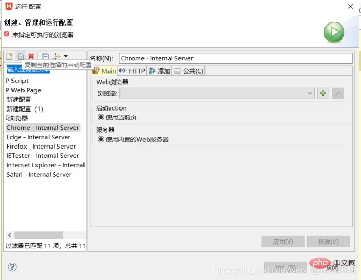Click the 应用(Y) apply button
Viewport: 361px width, 280px height.
point(283,241)
